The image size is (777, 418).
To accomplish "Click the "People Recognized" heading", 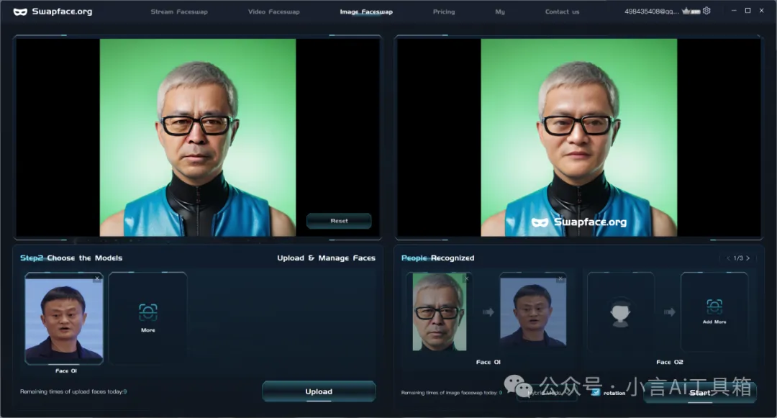I will click(x=437, y=258).
